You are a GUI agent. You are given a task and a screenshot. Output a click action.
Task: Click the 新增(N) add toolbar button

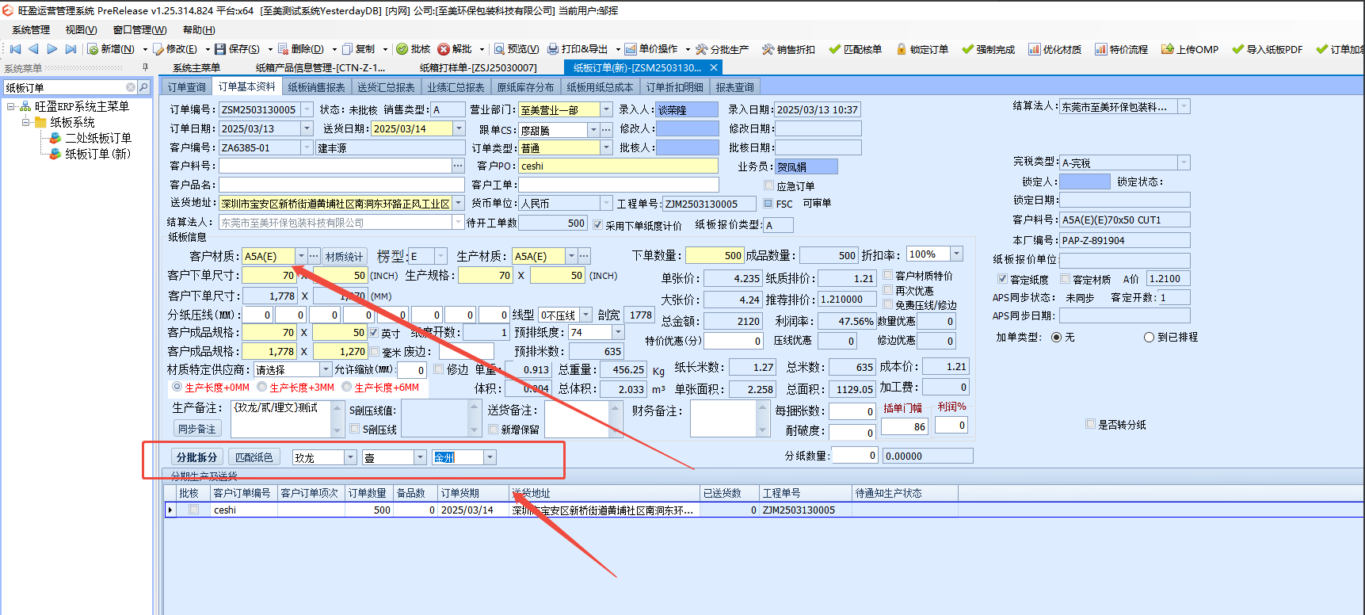click(x=111, y=49)
